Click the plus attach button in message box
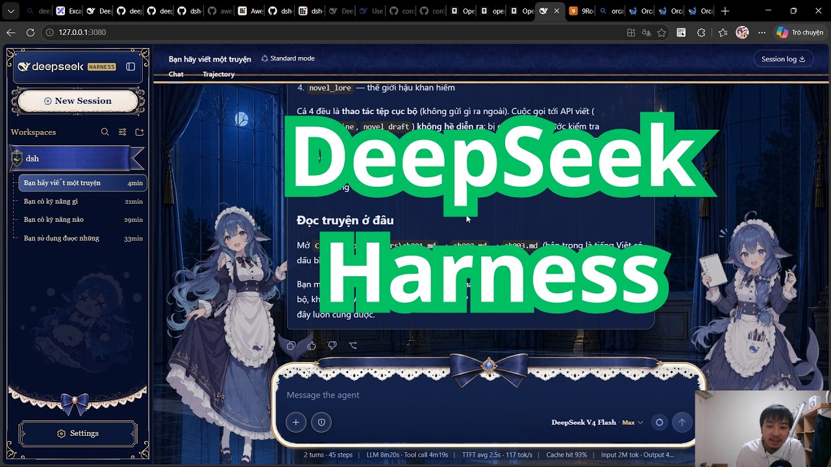The width and height of the screenshot is (831, 467). [x=295, y=422]
